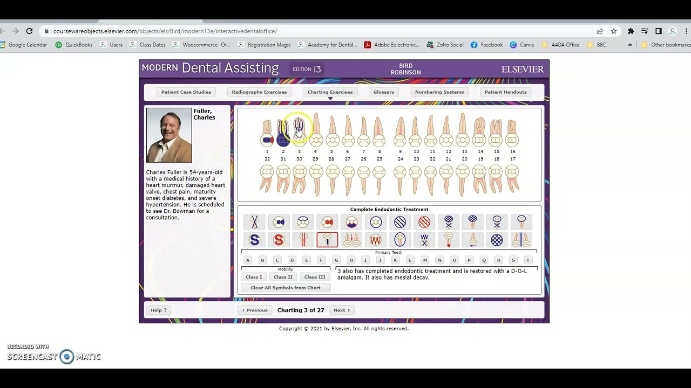Select primary tooth letter A
Image resolution: width=691 pixels, height=388 pixels.
tap(248, 260)
